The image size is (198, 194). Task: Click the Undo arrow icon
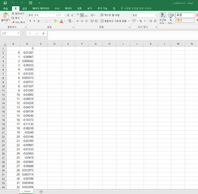[x=13, y=3]
